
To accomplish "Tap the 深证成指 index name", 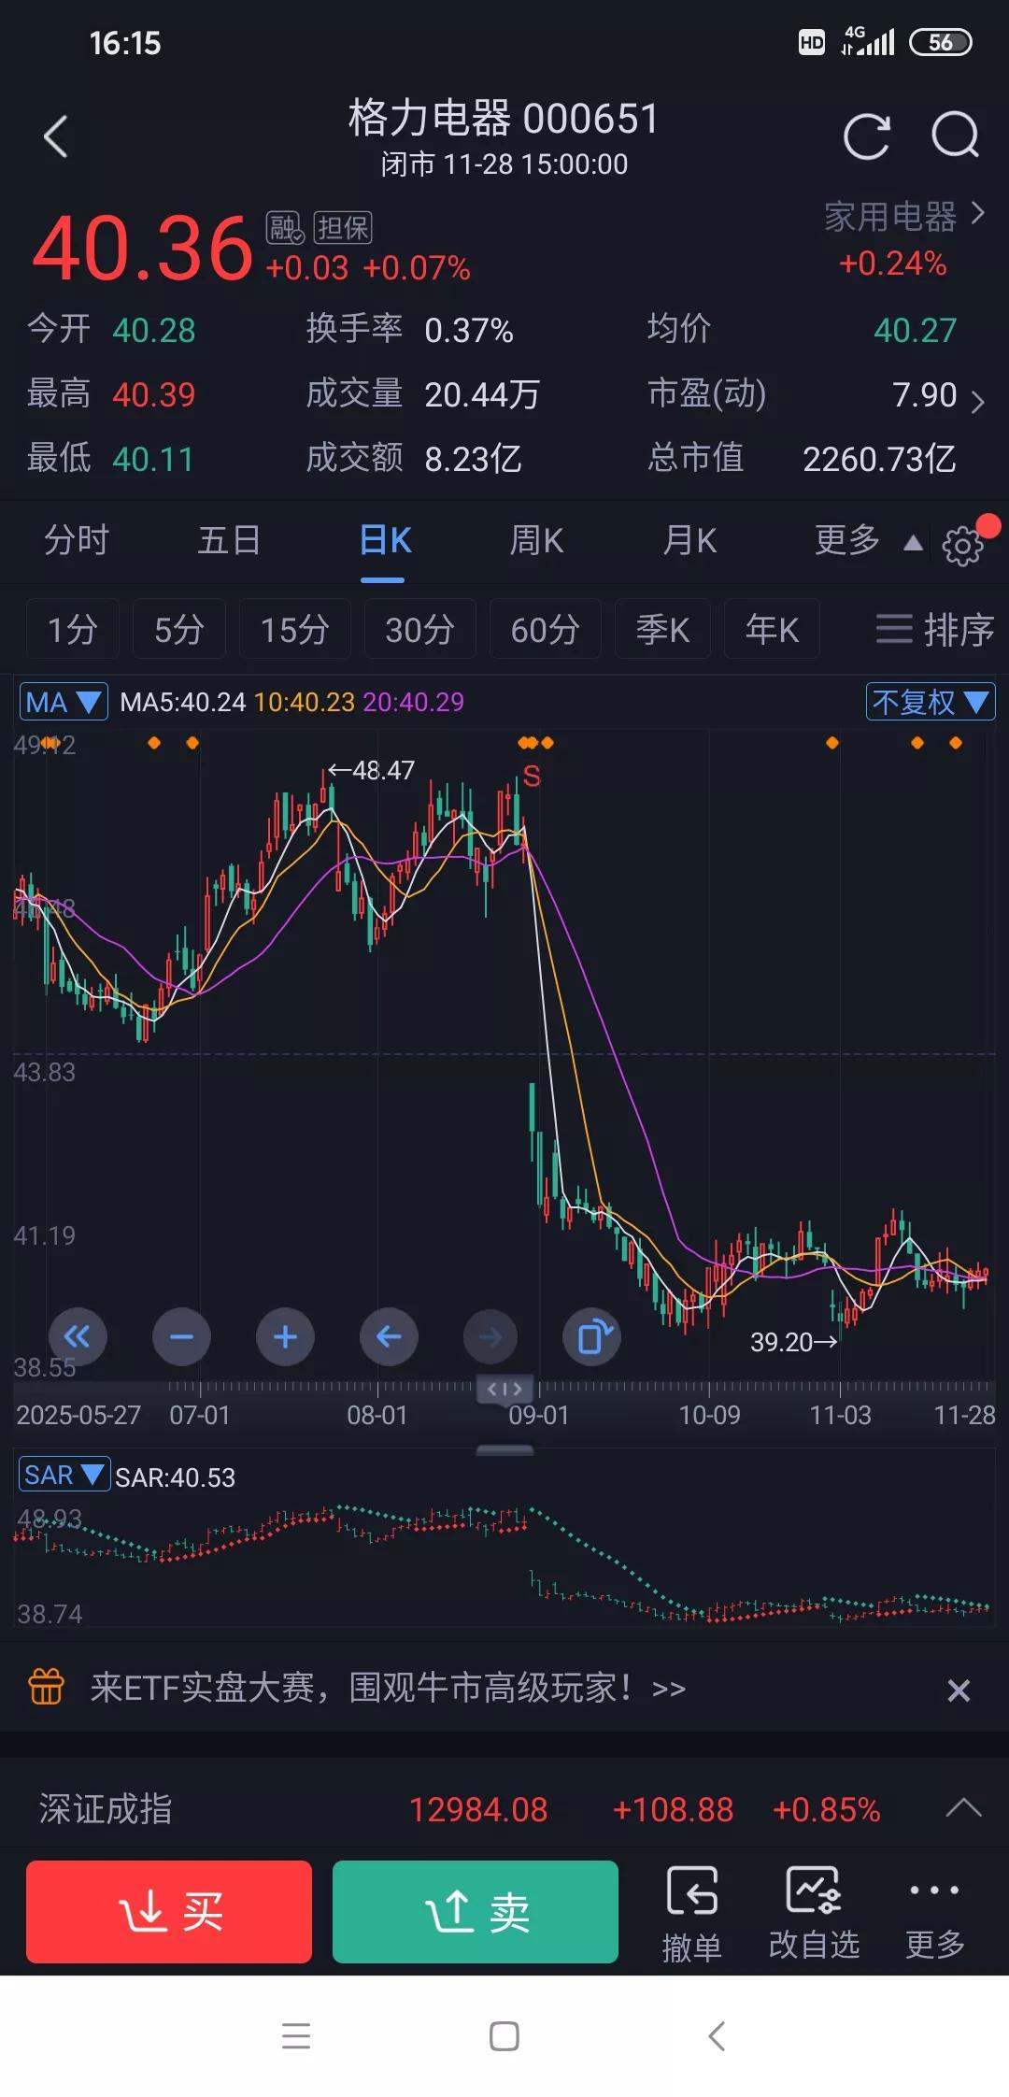I will 106,1809.
